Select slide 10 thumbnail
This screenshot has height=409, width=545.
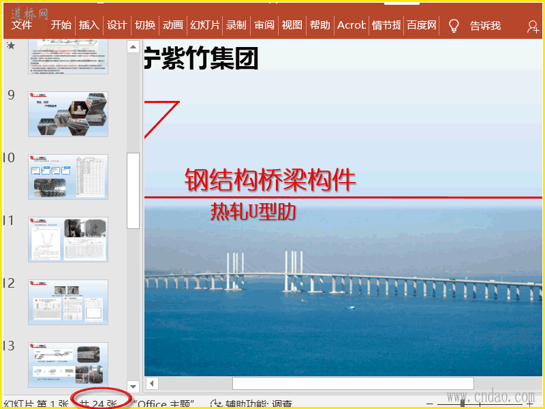click(x=68, y=177)
